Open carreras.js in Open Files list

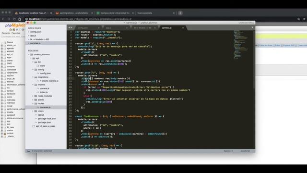pyautogui.click(x=35, y=43)
